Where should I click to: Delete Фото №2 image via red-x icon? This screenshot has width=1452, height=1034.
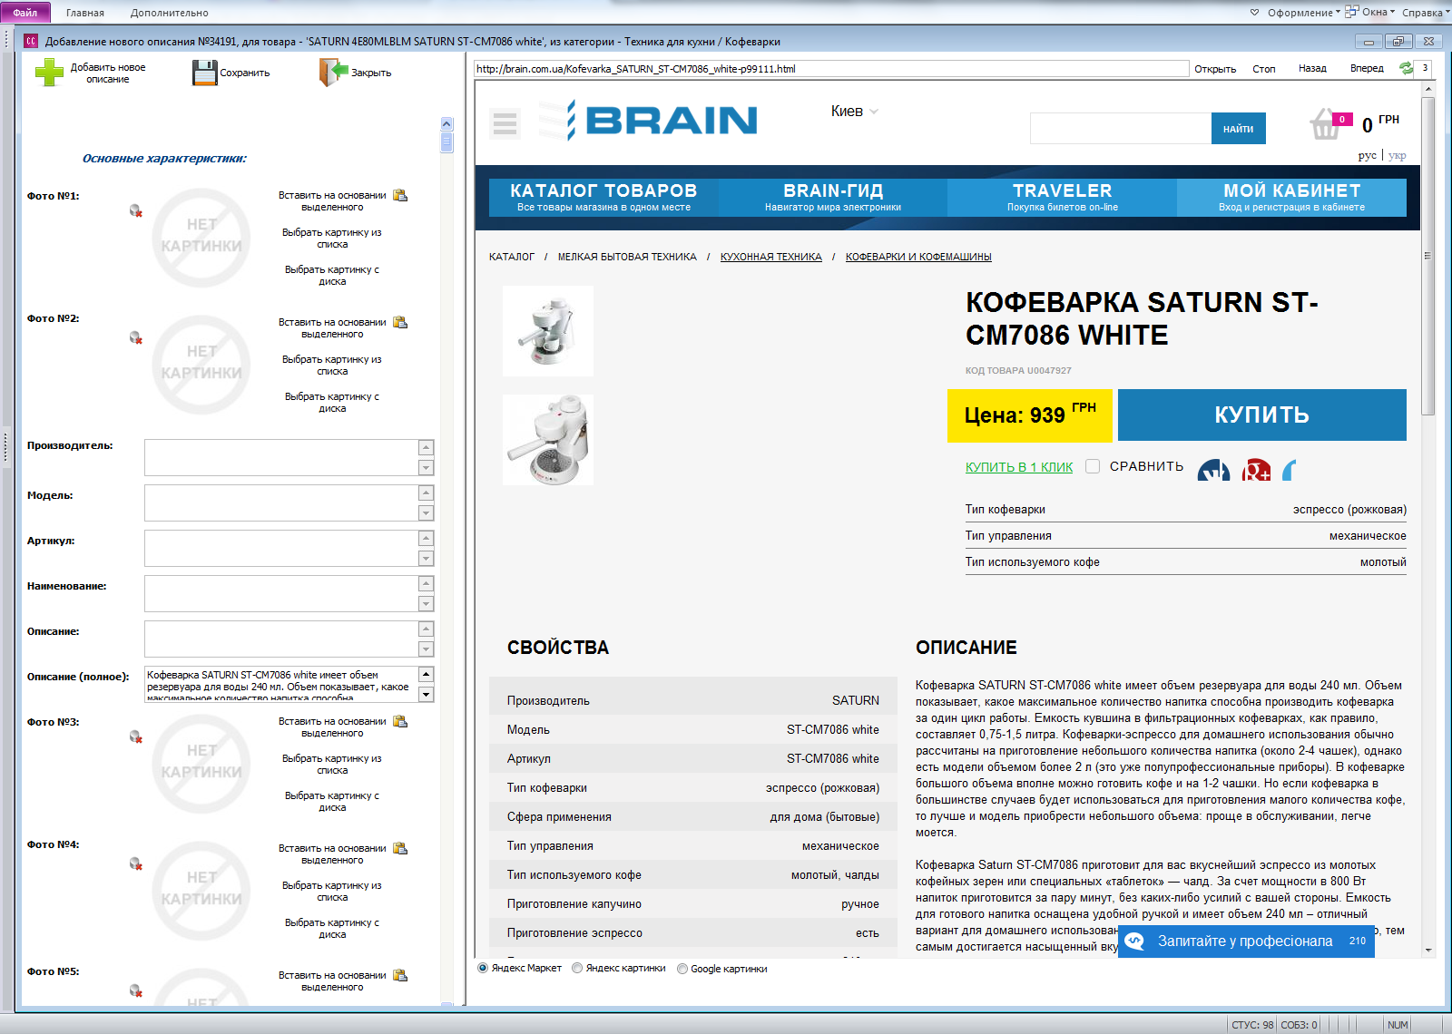(136, 338)
